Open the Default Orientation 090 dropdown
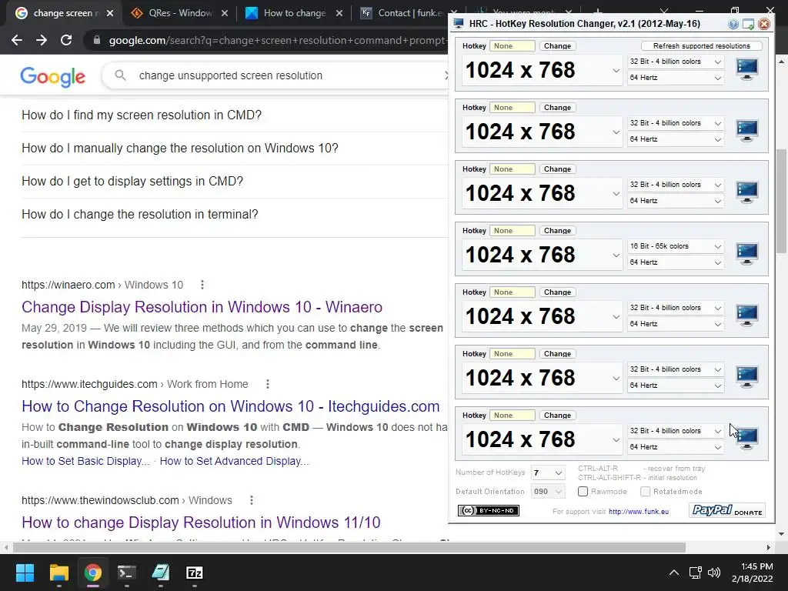 point(548,492)
